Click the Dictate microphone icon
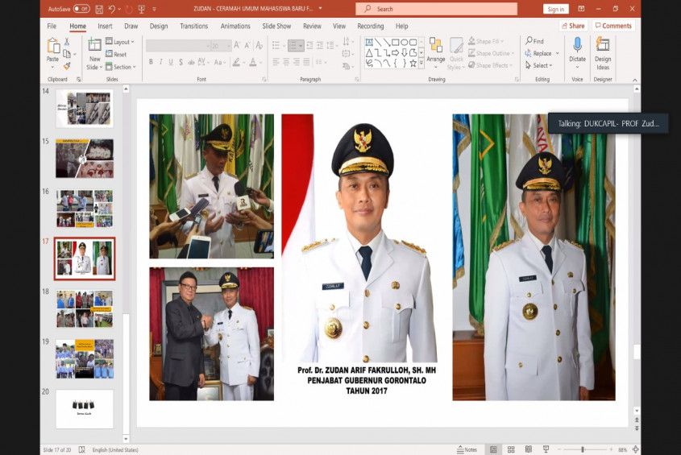 tap(577, 48)
